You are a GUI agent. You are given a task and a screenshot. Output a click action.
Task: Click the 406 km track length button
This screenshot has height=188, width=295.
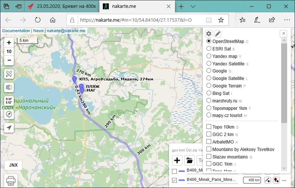point(252,180)
